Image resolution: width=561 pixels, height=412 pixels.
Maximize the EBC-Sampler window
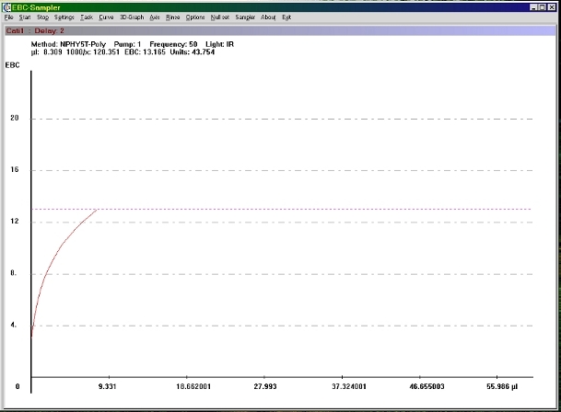click(x=543, y=6)
